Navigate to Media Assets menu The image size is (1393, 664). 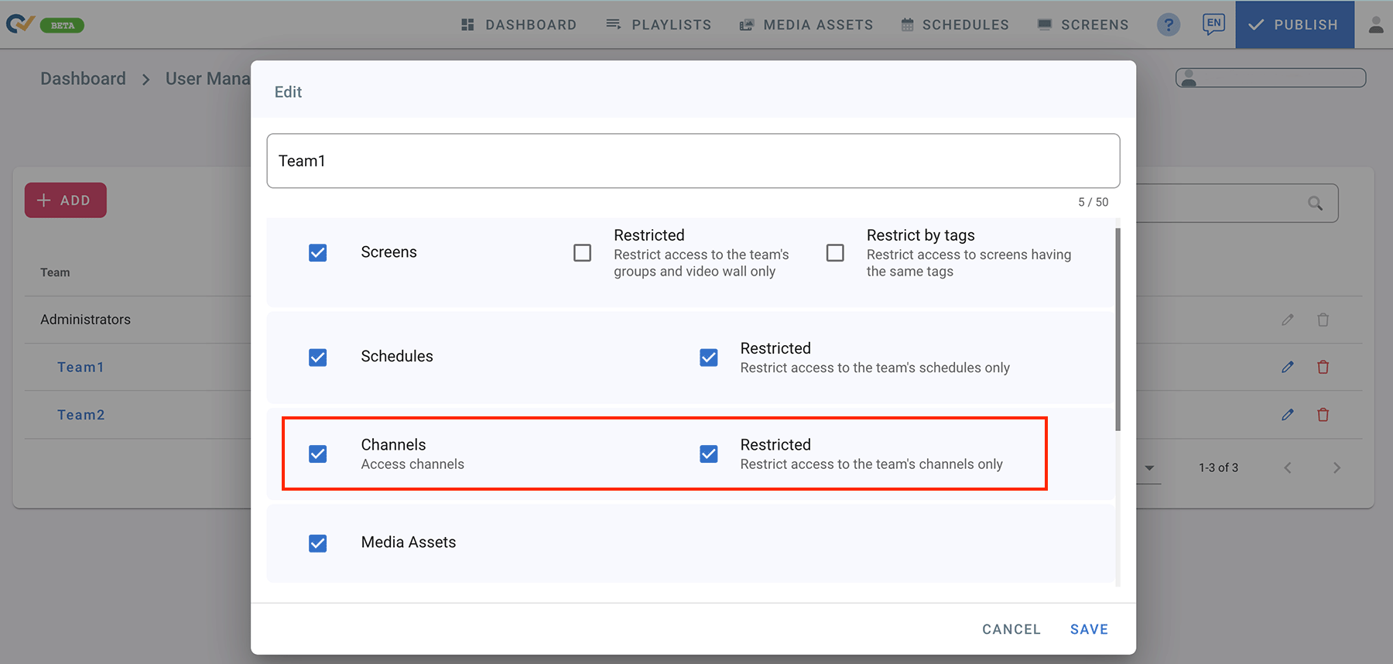click(806, 25)
